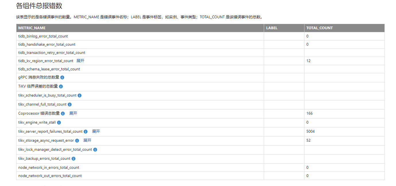Click info icon for tikv_scheduler_is_busy_total_count
Viewport: 396px width, 186px height.
point(79,96)
